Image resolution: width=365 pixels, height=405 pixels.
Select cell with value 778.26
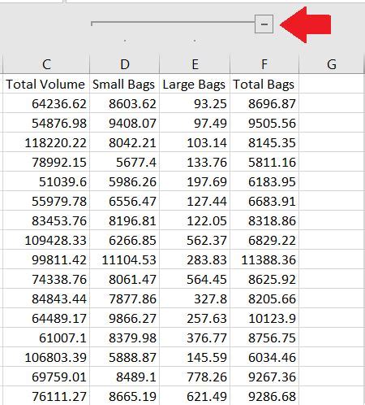pyautogui.click(x=195, y=377)
